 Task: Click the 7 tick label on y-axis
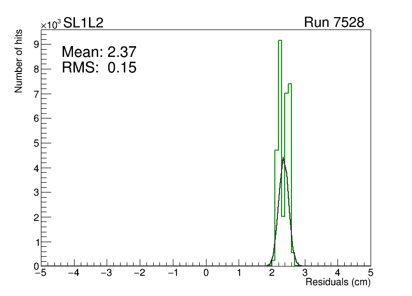pos(37,94)
